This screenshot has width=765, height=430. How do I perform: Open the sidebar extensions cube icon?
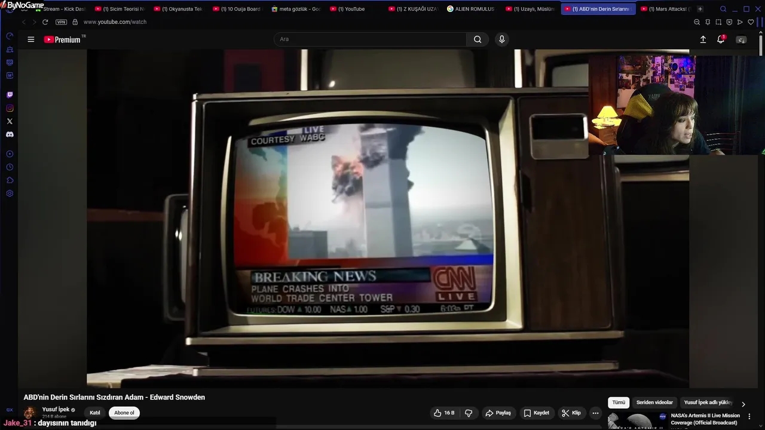click(10, 180)
